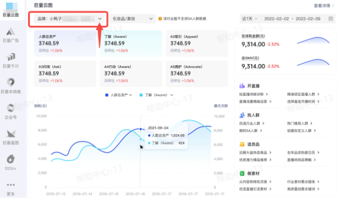Open 行业素材要点提炼 link

pos(303,181)
